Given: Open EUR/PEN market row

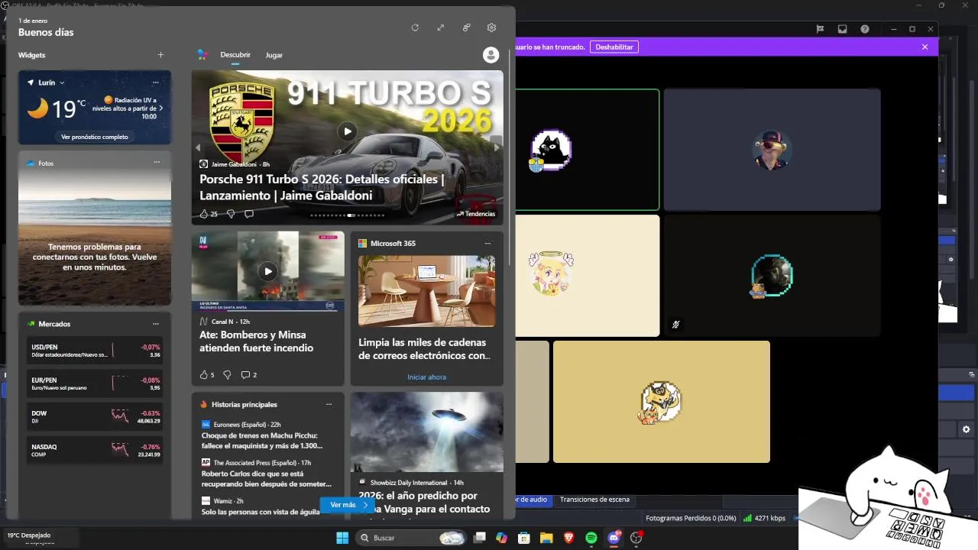Looking at the screenshot, I should pos(95,383).
